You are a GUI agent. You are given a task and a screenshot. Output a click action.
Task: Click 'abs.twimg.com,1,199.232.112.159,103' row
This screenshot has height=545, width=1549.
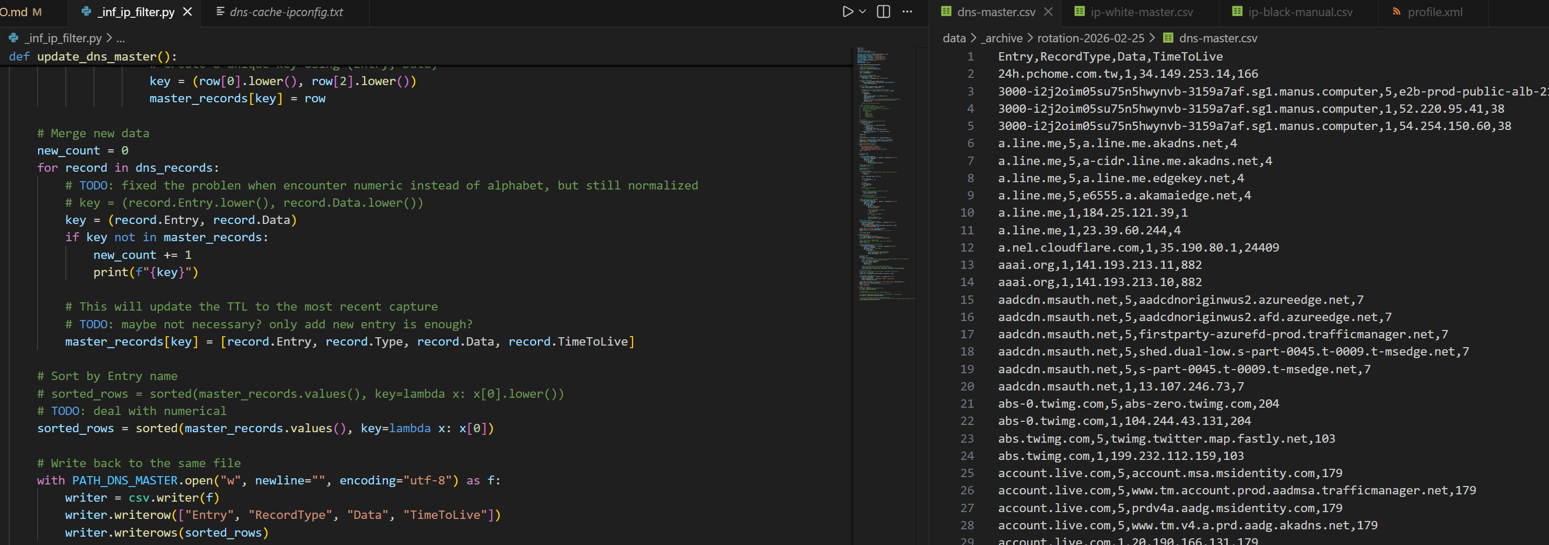click(1121, 456)
